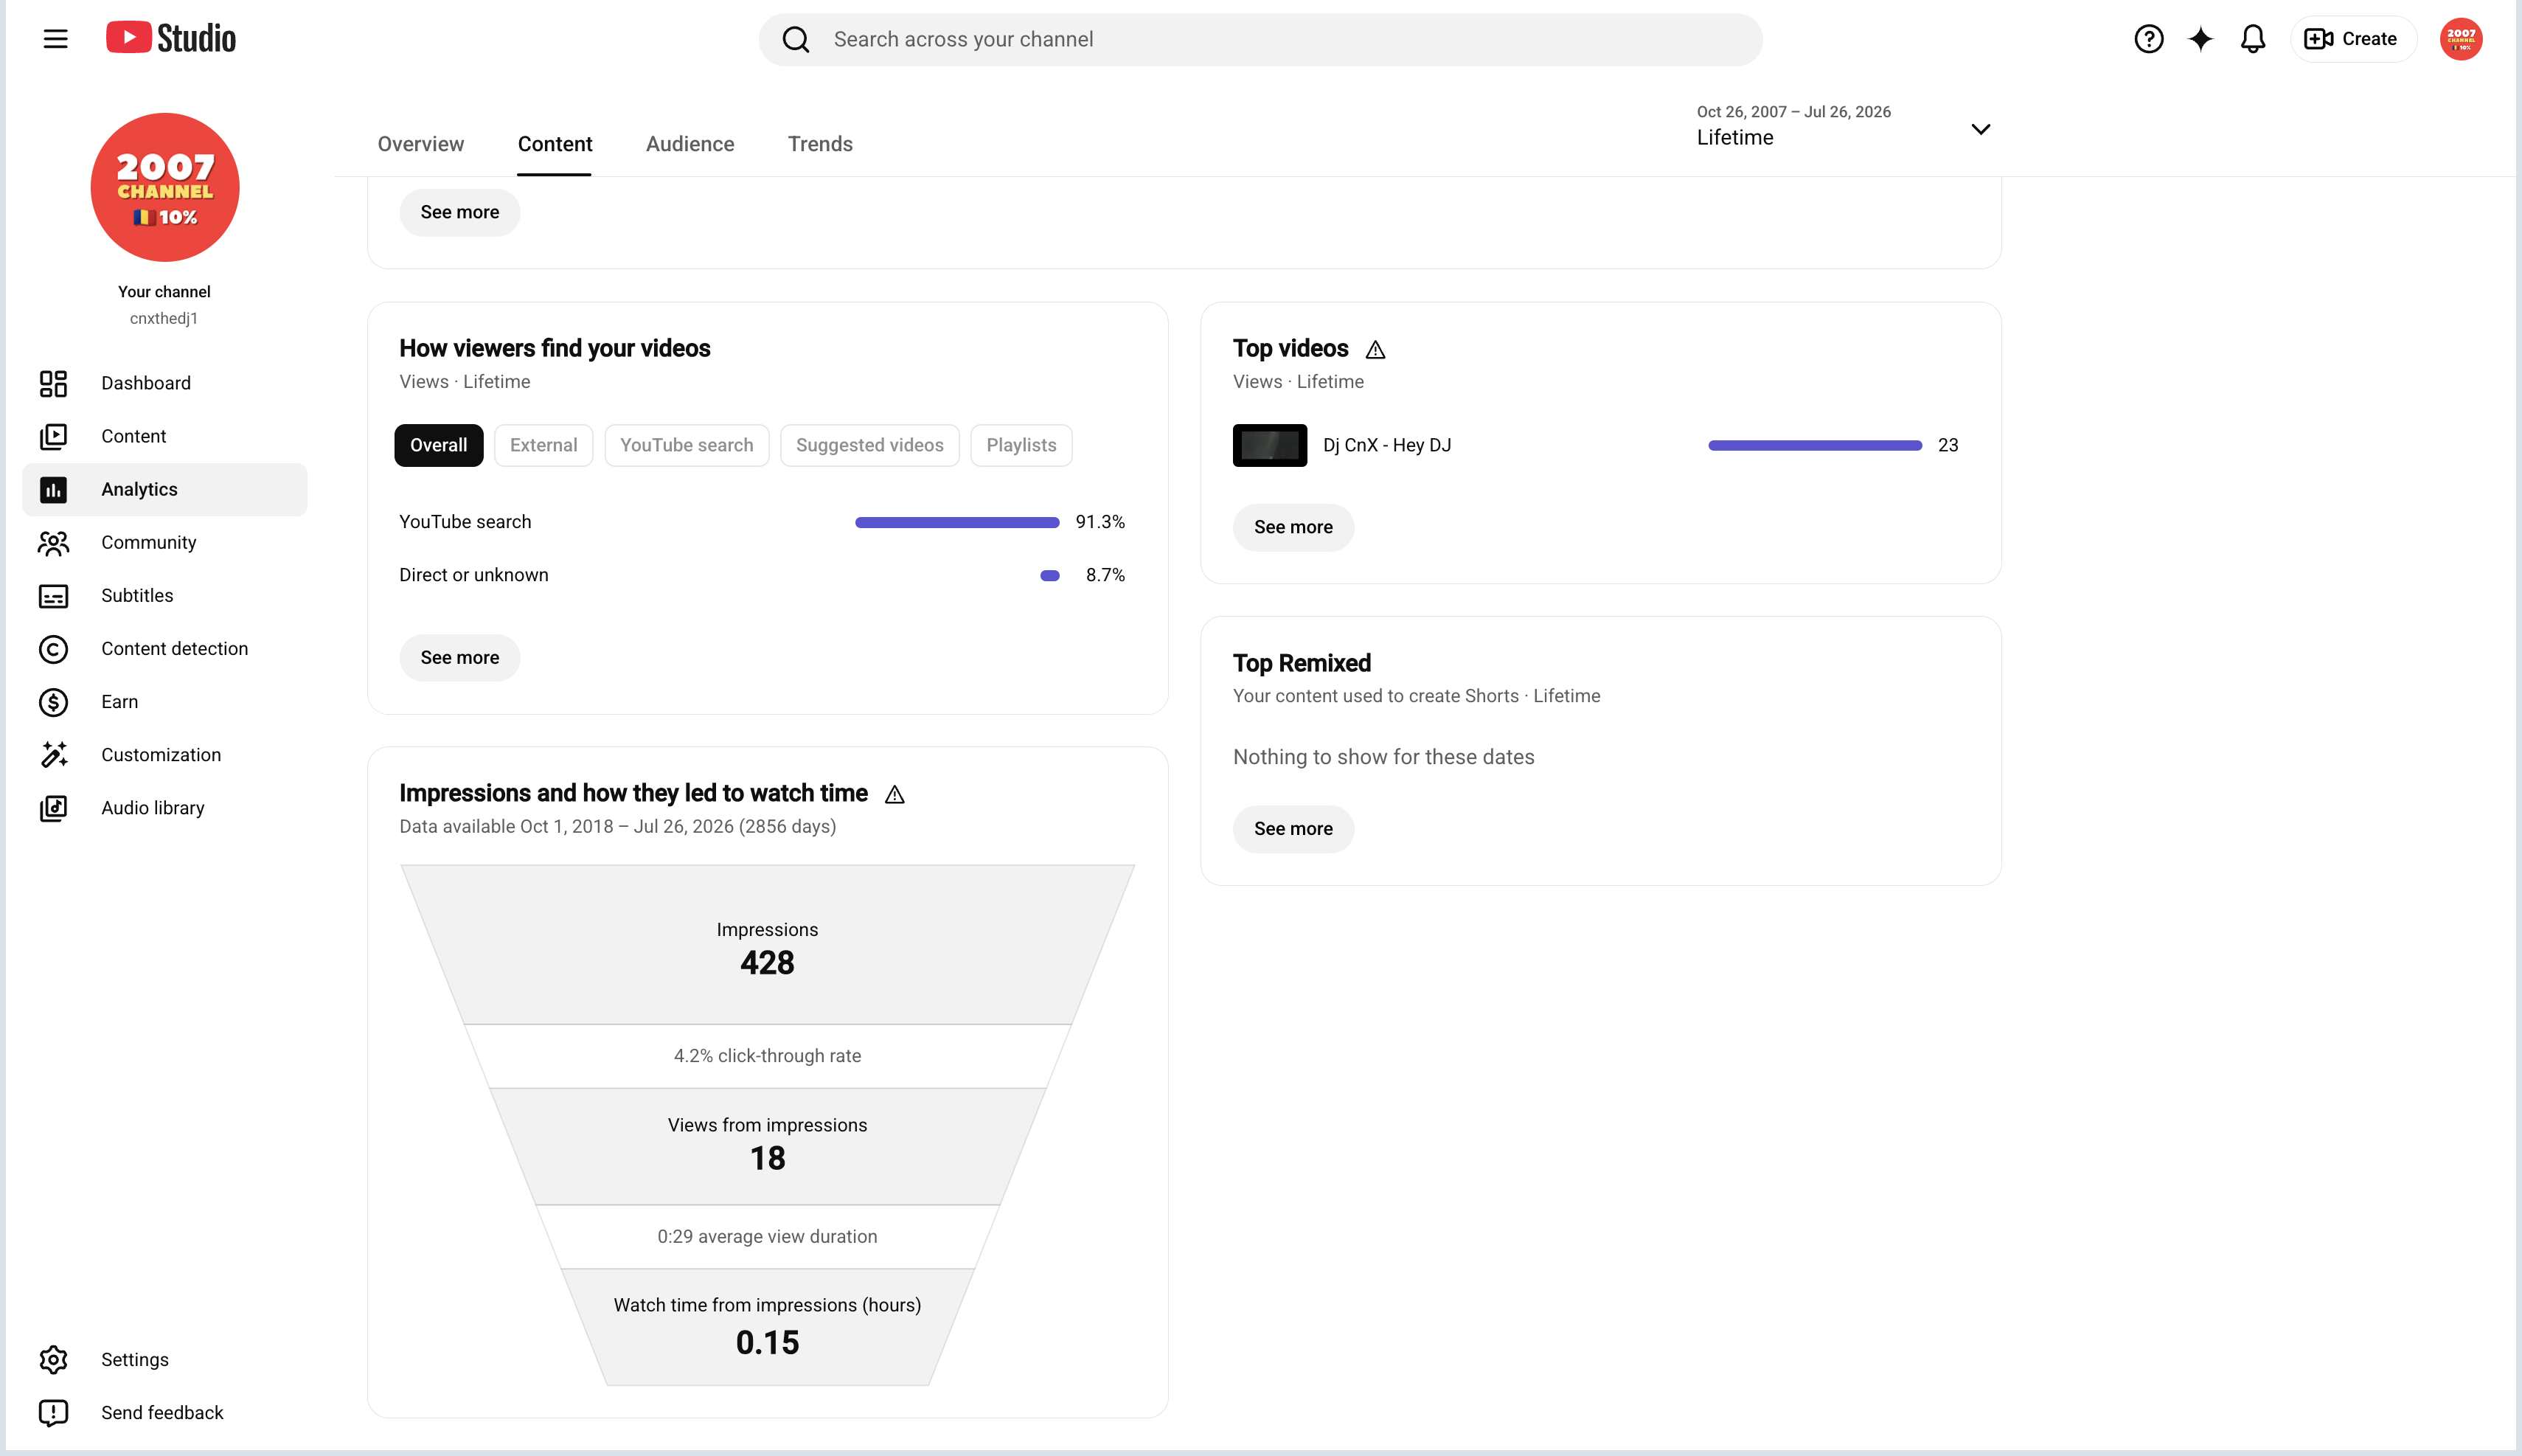2522x1456 pixels.
Task: Click the search magnifier icon
Action: (x=796, y=39)
